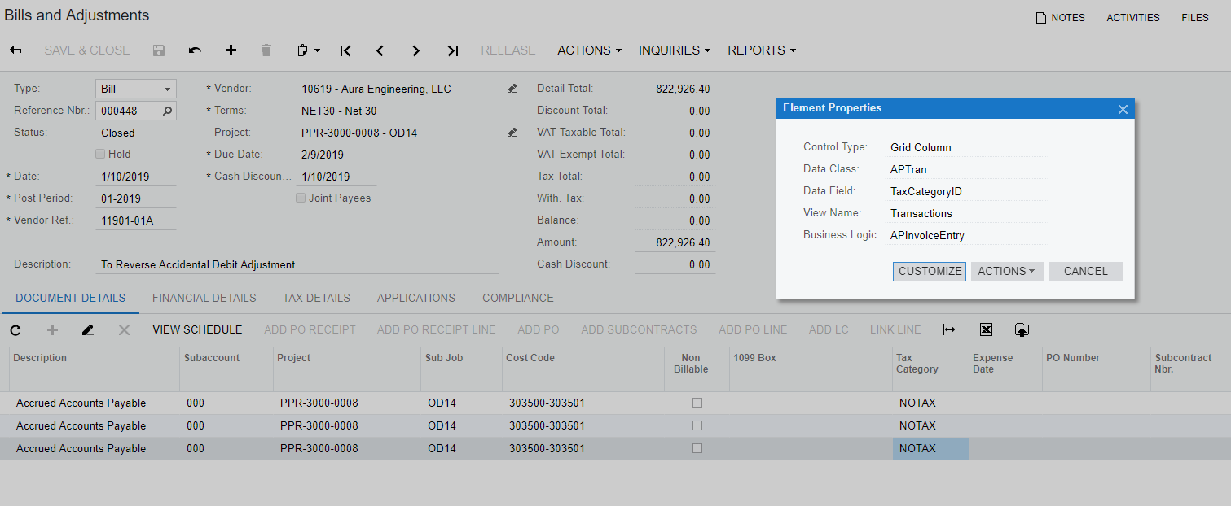1231x506 pixels.
Task: Check Non Billable box in first row
Action: tap(697, 403)
